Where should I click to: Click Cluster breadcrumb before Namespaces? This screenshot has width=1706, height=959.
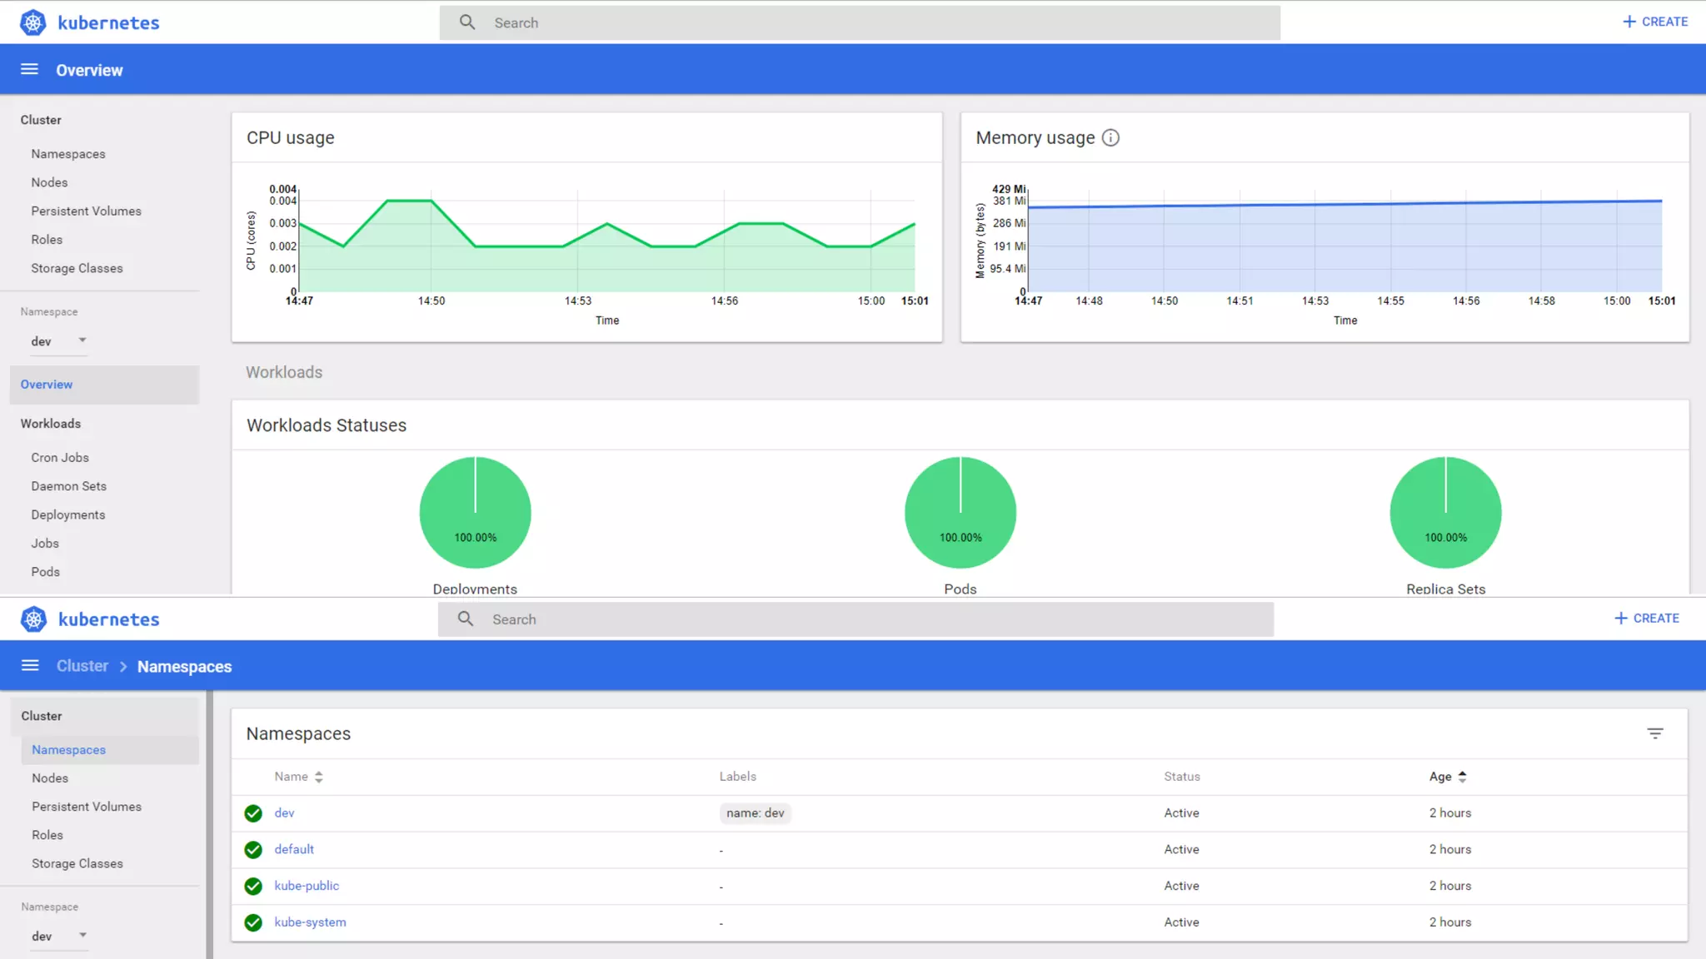click(x=82, y=666)
